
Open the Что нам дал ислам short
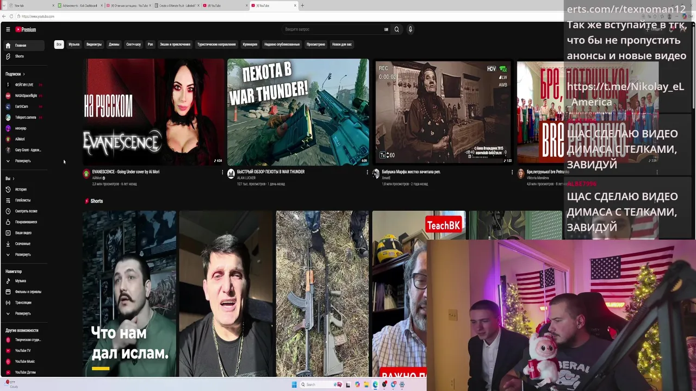(x=129, y=293)
